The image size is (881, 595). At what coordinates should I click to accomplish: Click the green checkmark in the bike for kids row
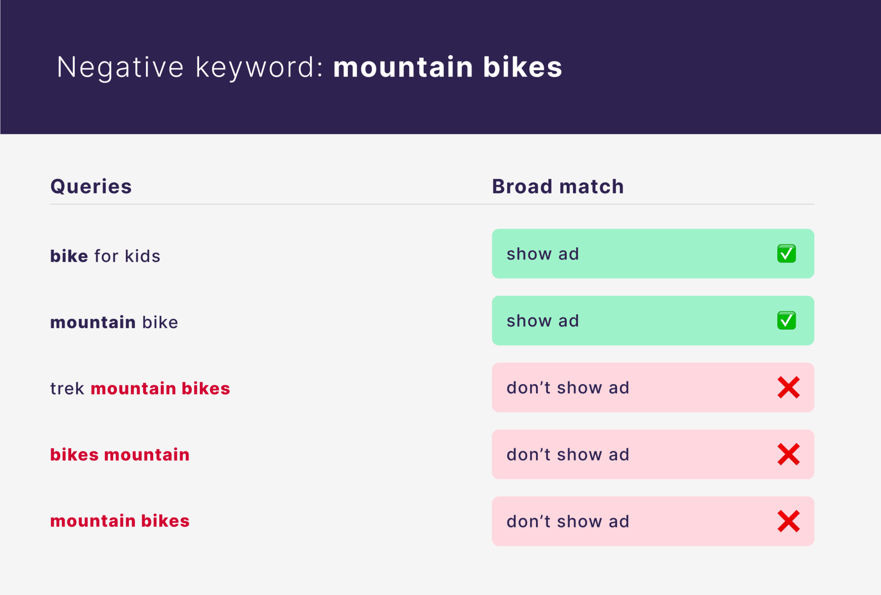tap(786, 253)
